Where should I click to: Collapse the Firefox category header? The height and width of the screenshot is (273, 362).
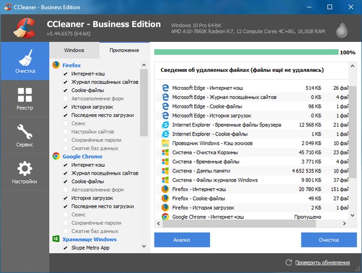(x=71, y=65)
